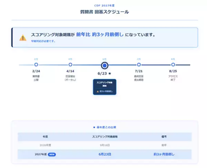Select the highlighted 6/23 timeline marker

pyautogui.click(x=105, y=65)
